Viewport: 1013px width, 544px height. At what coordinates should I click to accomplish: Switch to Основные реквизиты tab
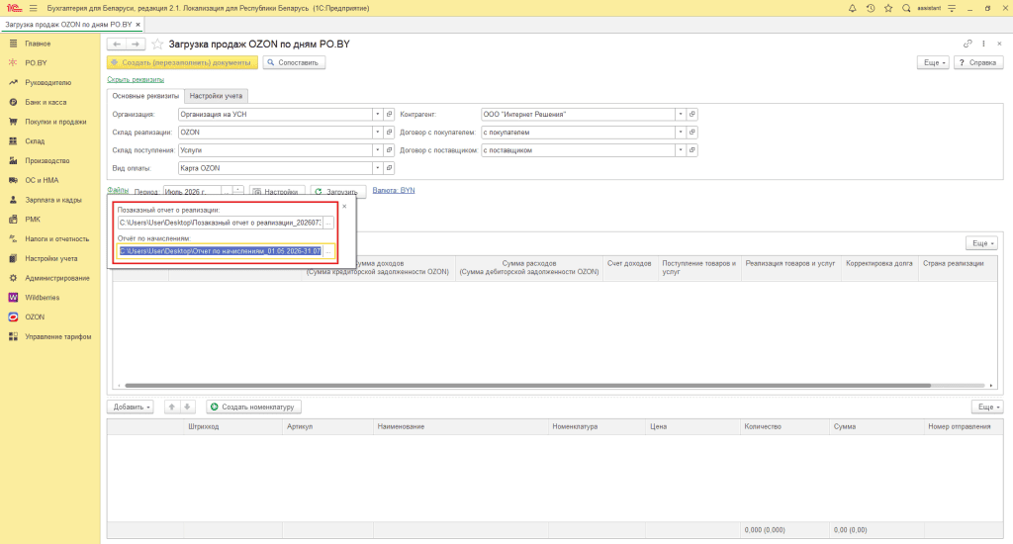tap(145, 96)
